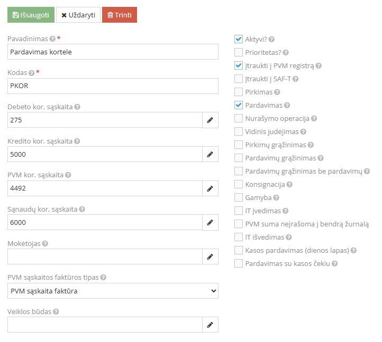Click into the Kodas input field
This screenshot has height=342, width=382.
pos(113,86)
